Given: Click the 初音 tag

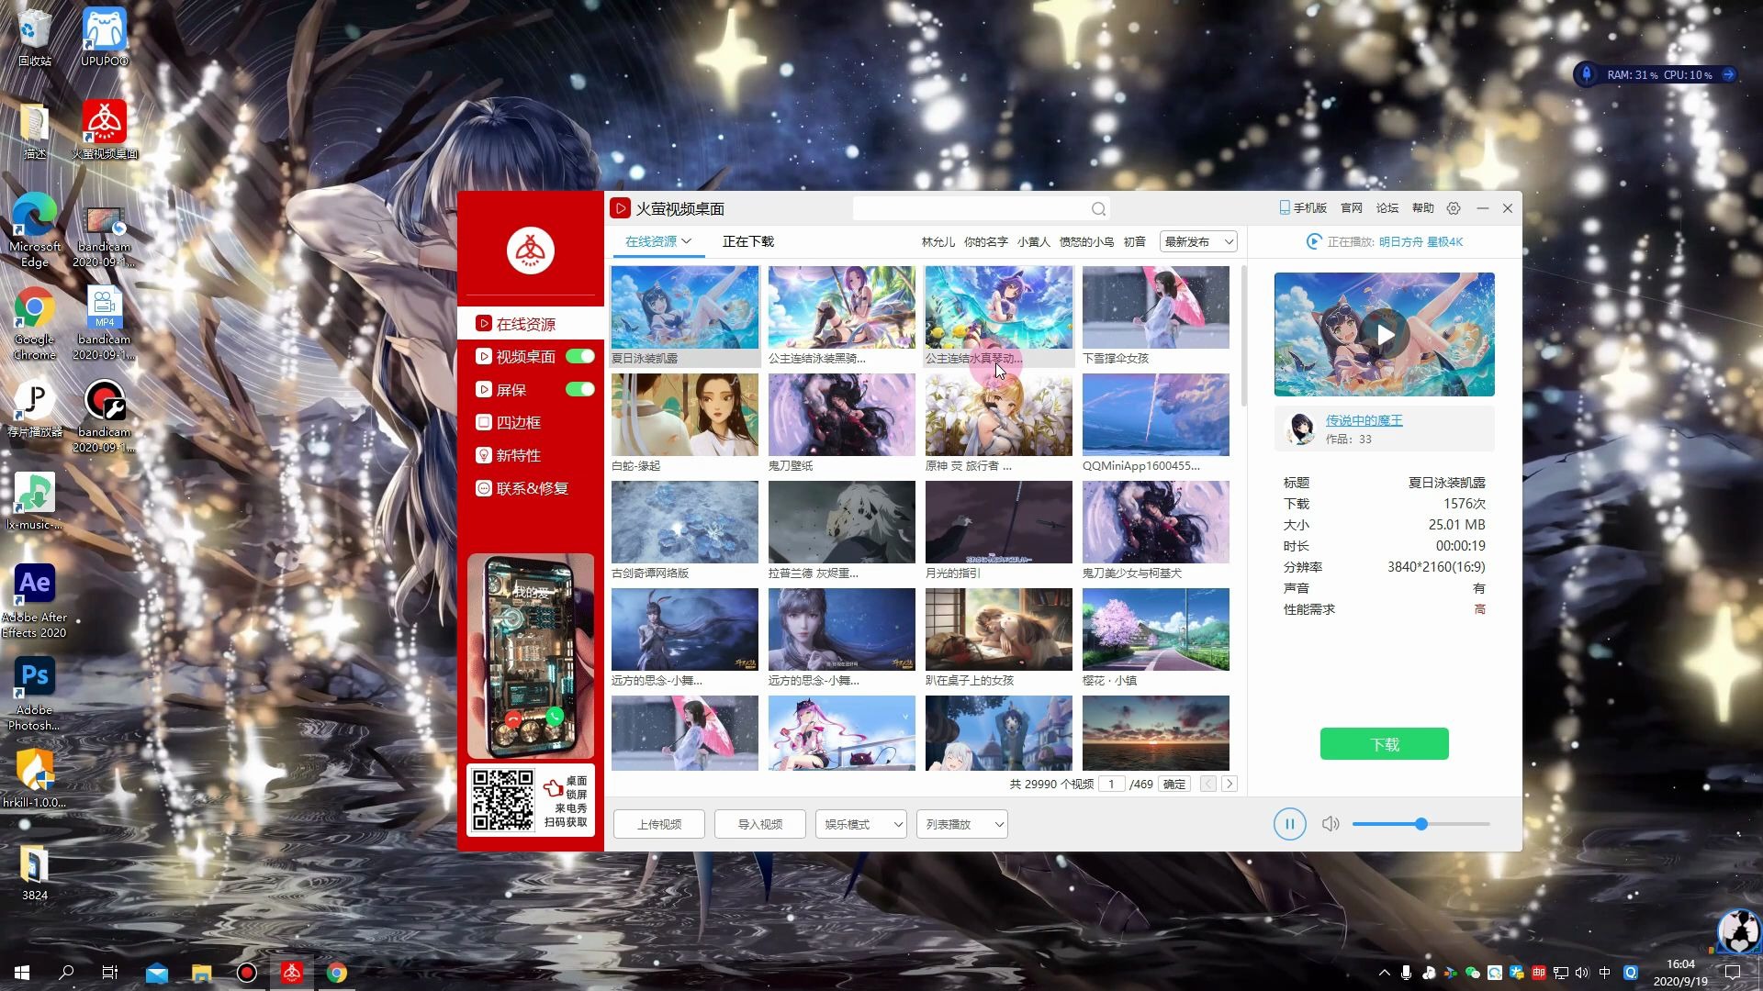Looking at the screenshot, I should (1135, 241).
